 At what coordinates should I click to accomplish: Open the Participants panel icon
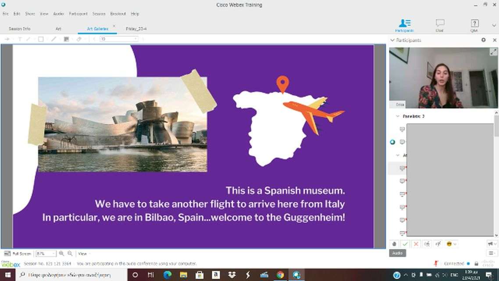404,25
